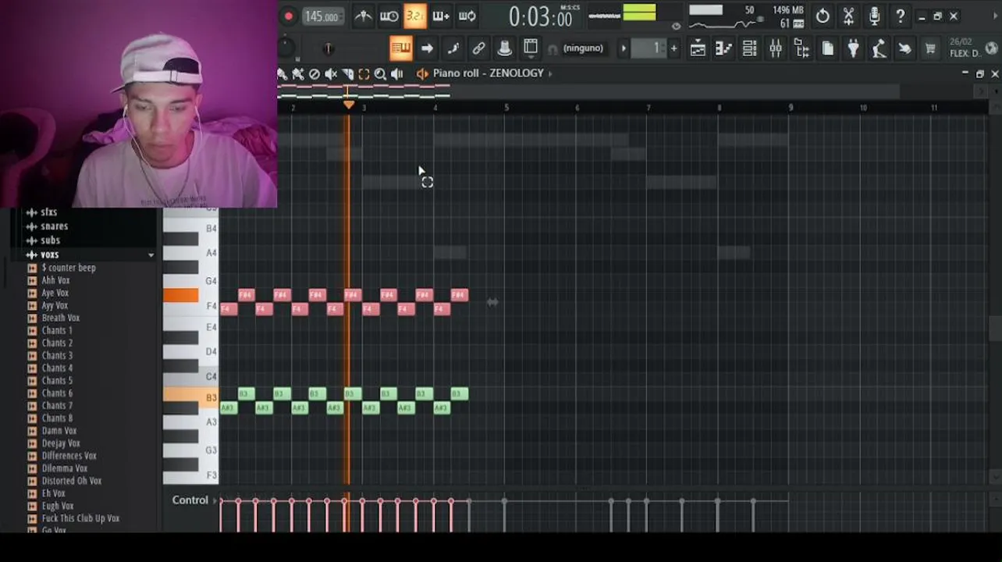Viewport: 1002px width, 562px height.
Task: Click the Piano roll - ZENOLOGY title
Action: point(488,73)
